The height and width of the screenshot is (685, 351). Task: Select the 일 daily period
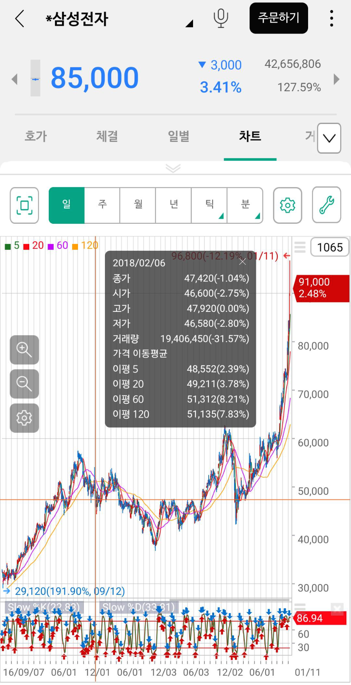point(67,205)
